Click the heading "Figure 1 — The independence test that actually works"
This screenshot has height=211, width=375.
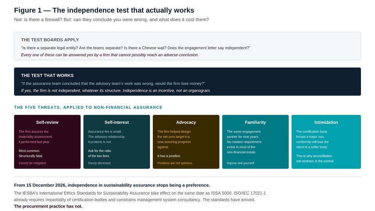(x=104, y=10)
